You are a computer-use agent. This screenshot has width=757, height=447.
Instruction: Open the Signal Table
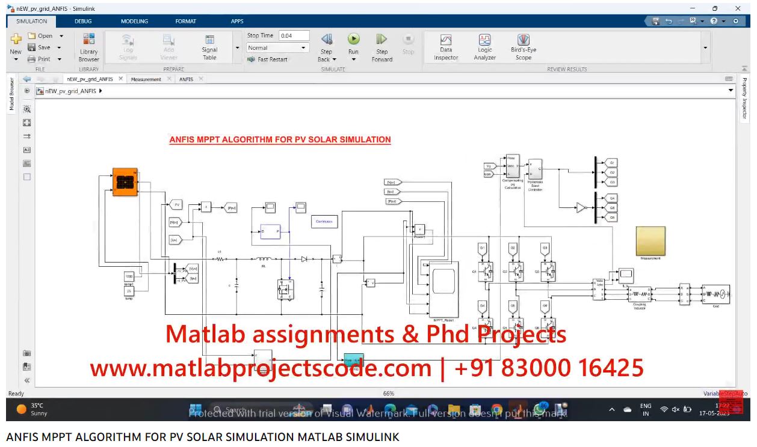(x=209, y=47)
